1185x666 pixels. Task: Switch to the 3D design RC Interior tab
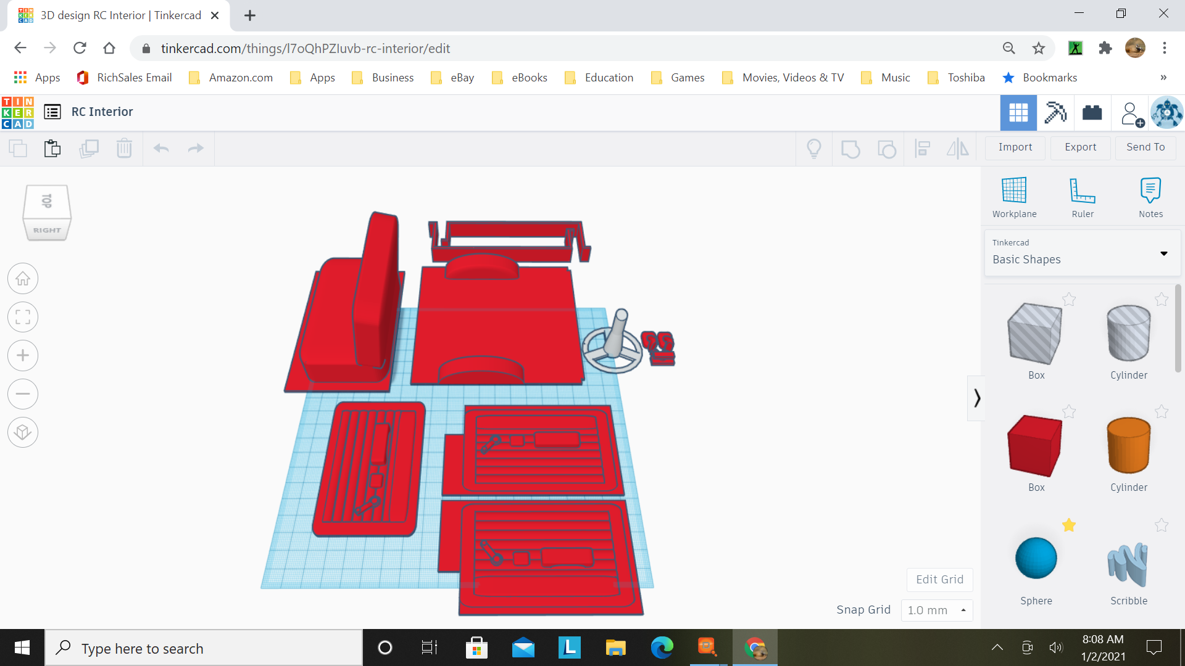(x=117, y=15)
